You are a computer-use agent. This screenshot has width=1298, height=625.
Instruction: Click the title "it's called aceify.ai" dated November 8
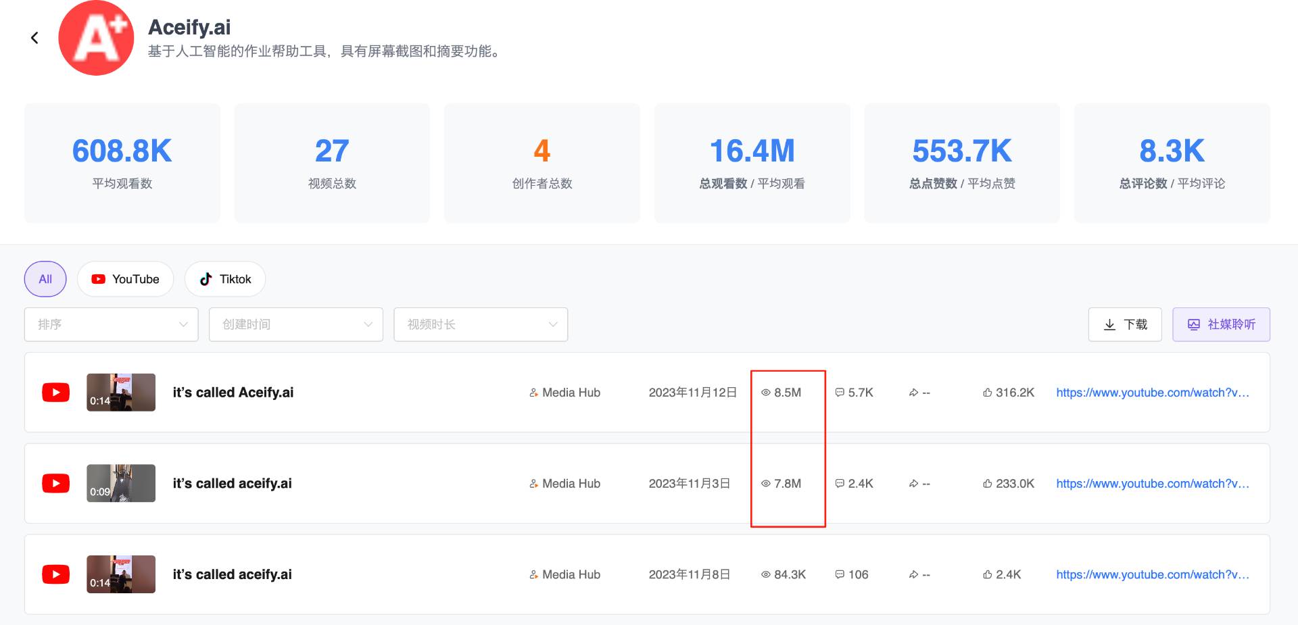(x=233, y=574)
